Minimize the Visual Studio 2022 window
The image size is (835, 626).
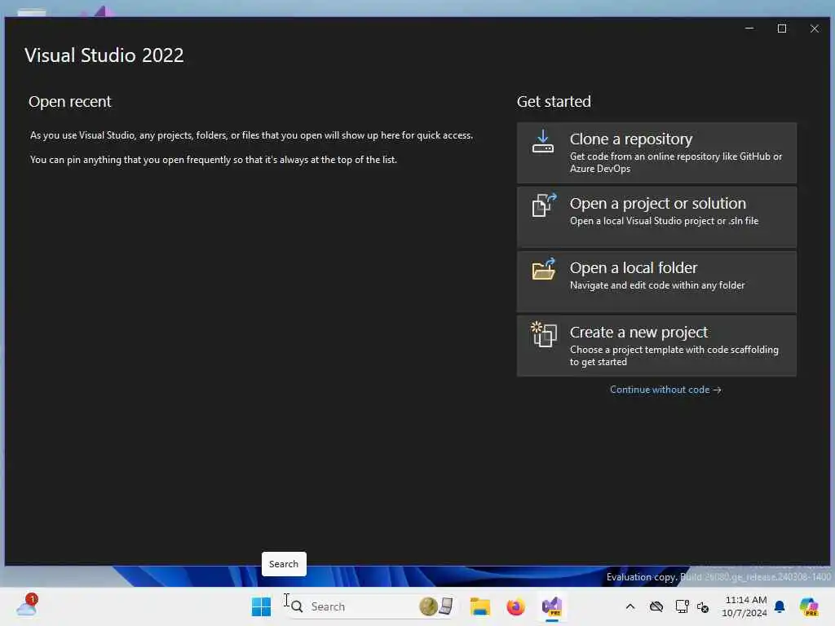tap(749, 29)
